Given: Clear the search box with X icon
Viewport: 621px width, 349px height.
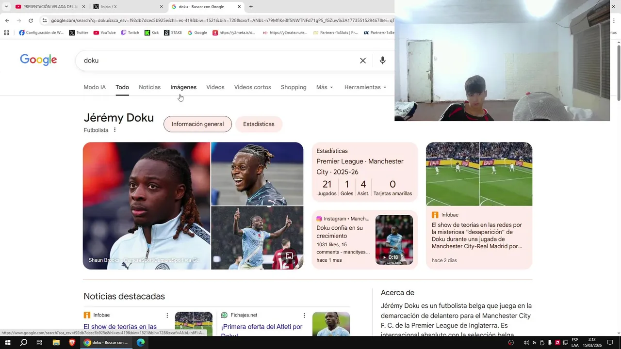Looking at the screenshot, I should pyautogui.click(x=362, y=61).
